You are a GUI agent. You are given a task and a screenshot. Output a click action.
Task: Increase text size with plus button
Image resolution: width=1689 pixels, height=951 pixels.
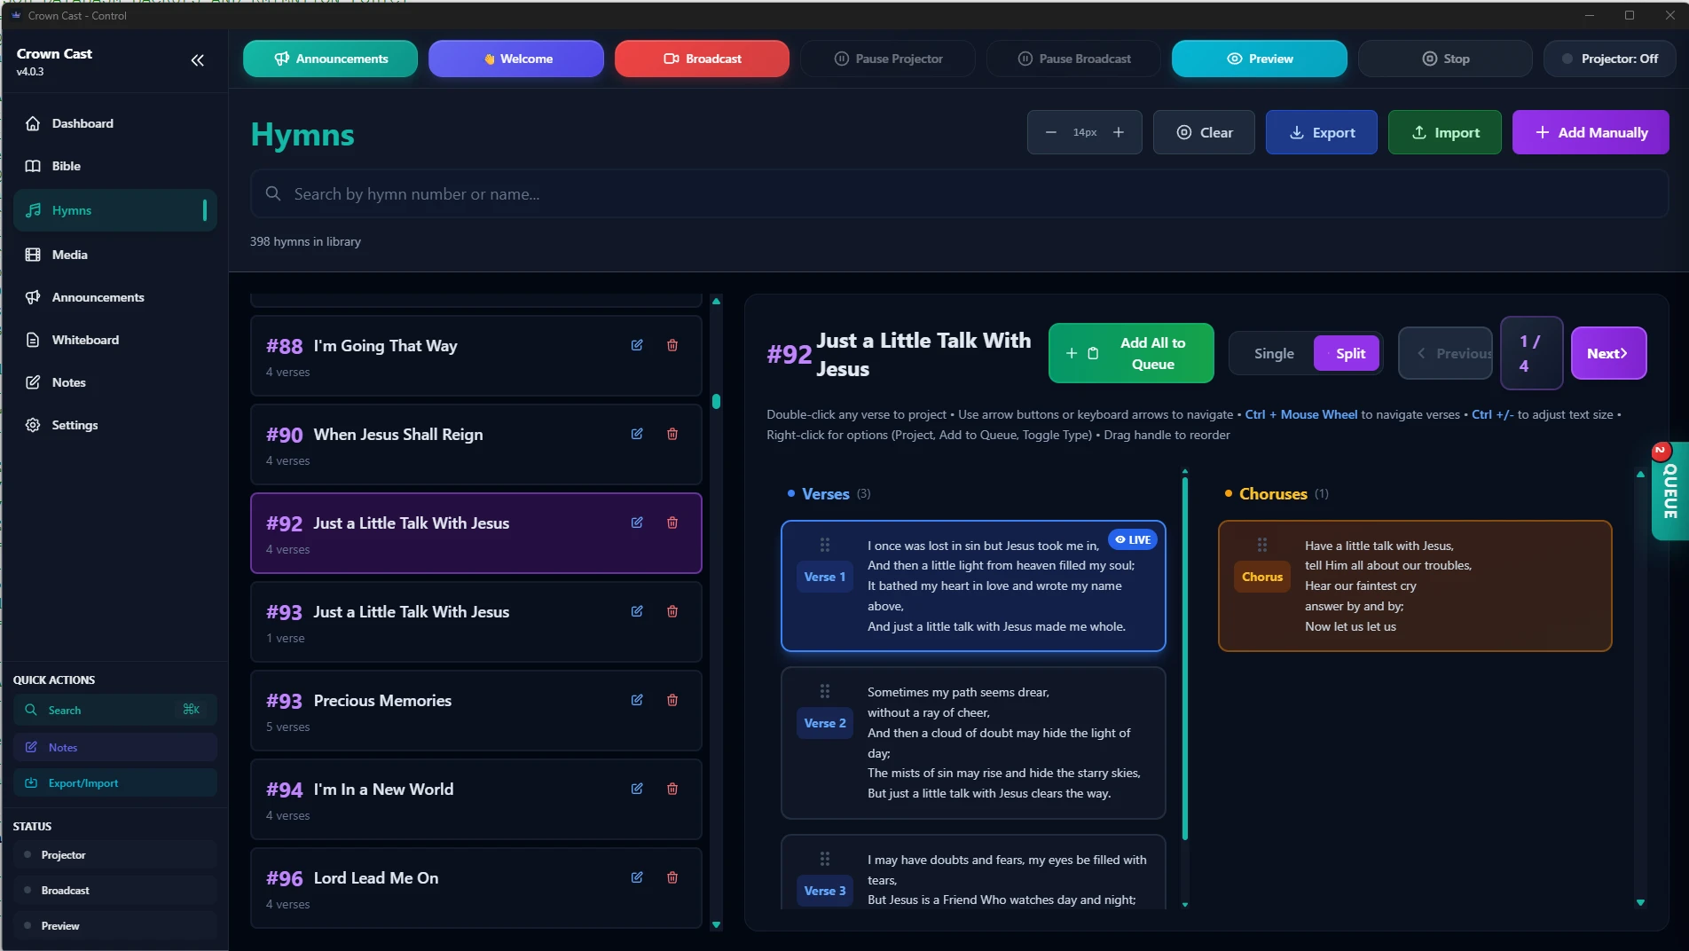(x=1119, y=132)
